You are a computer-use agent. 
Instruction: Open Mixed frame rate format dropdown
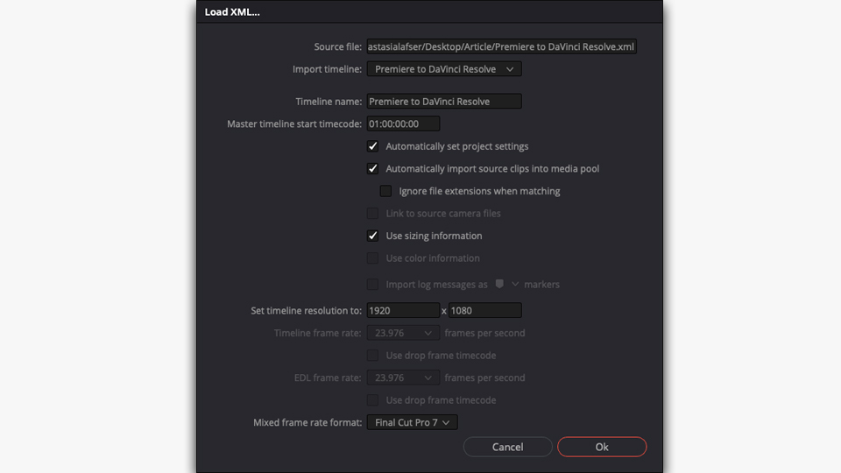(412, 422)
